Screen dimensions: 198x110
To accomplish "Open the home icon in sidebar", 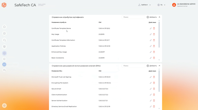I will (5, 27).
